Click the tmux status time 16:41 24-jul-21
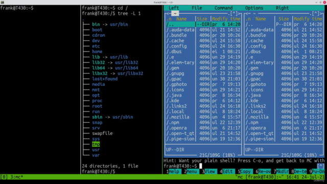Viewport: 327px width, 184px height. pyautogui.click(x=306, y=177)
